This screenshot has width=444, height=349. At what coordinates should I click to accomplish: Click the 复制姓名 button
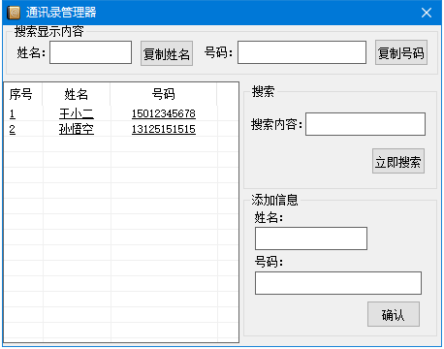167,53
